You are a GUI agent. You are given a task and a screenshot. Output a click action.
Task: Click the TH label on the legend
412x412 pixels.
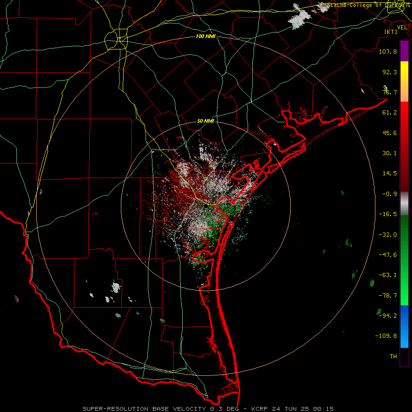393,357
